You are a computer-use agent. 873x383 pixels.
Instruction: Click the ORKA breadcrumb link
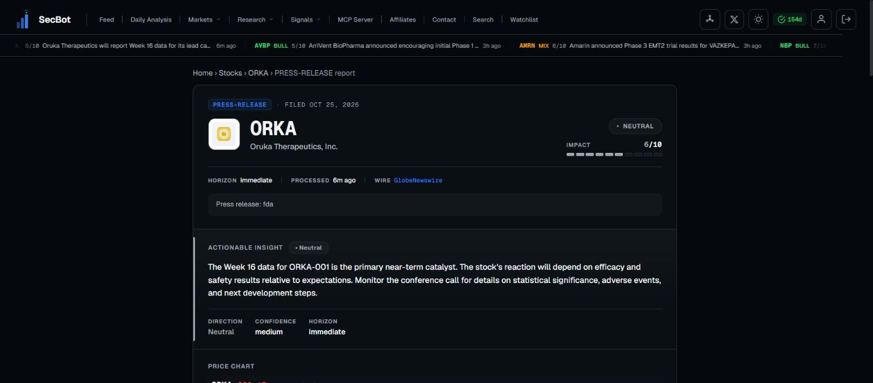258,73
